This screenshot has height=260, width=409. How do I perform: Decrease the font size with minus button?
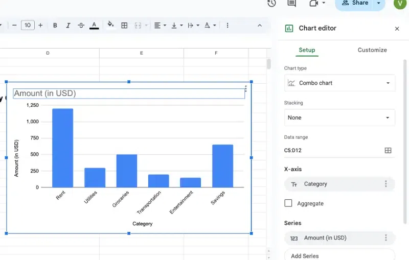tap(14, 25)
